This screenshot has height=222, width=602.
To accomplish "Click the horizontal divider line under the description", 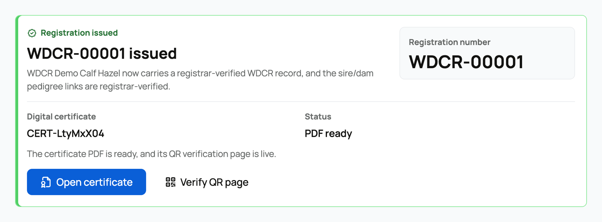I will click(x=301, y=102).
